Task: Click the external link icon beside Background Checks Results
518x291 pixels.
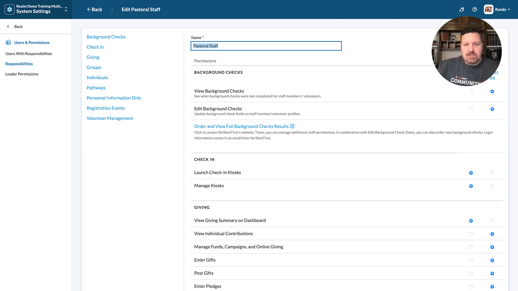Action: tap(292, 126)
